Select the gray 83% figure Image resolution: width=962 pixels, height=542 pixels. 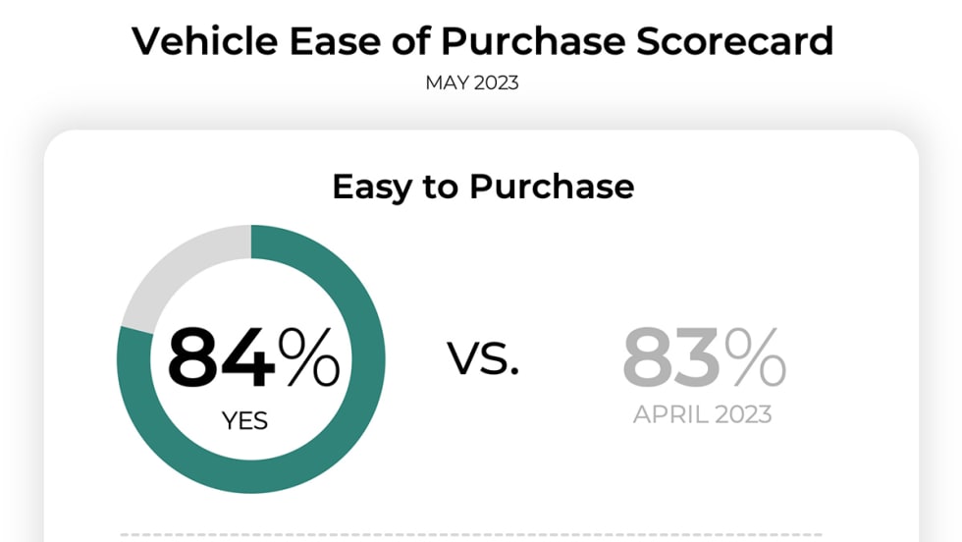point(704,358)
